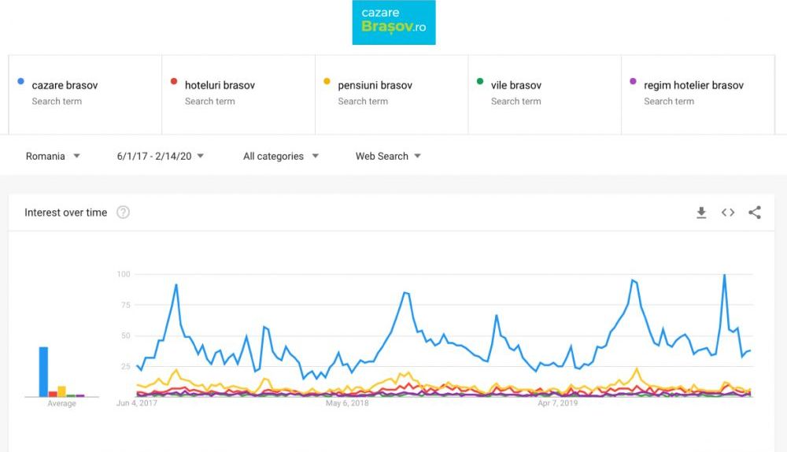Click the Cazare Brasov.ro logo
This screenshot has width=787, height=452.
pyautogui.click(x=393, y=22)
